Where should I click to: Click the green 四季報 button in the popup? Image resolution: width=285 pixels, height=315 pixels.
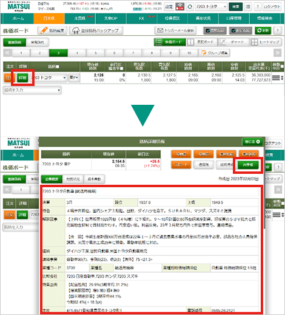point(248,165)
